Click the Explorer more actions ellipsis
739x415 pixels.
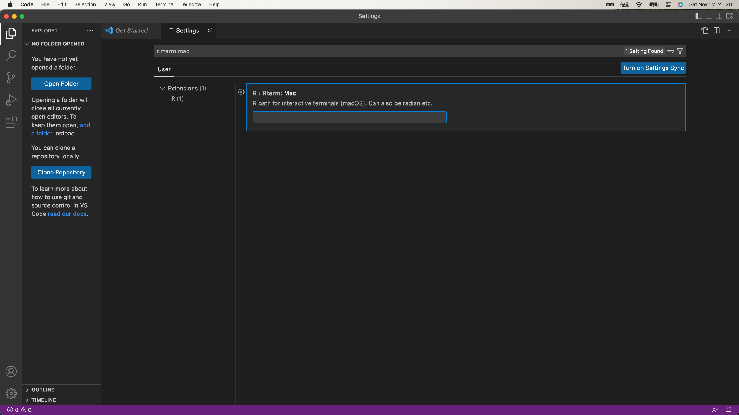pyautogui.click(x=90, y=31)
